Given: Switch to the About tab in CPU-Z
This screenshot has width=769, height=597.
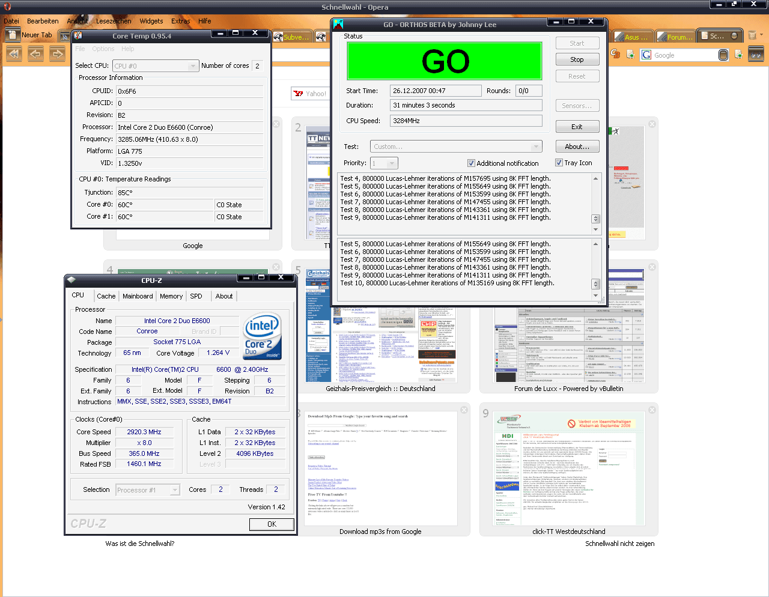Looking at the screenshot, I should 224,296.
